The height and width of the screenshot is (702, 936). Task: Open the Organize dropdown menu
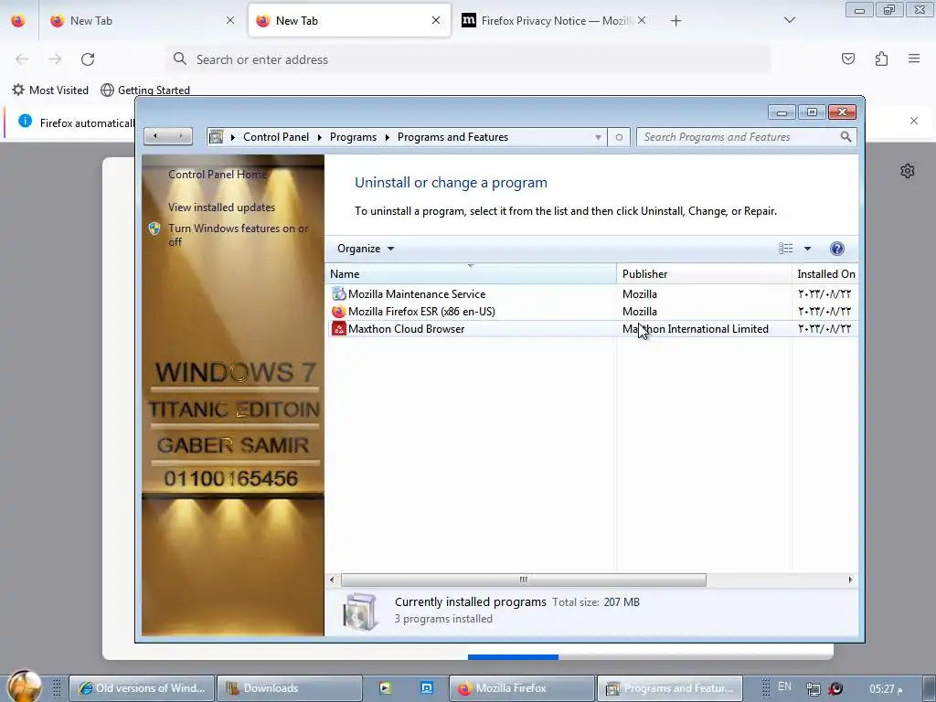click(366, 249)
